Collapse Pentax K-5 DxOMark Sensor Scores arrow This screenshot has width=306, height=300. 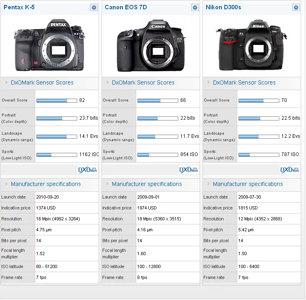6,82
